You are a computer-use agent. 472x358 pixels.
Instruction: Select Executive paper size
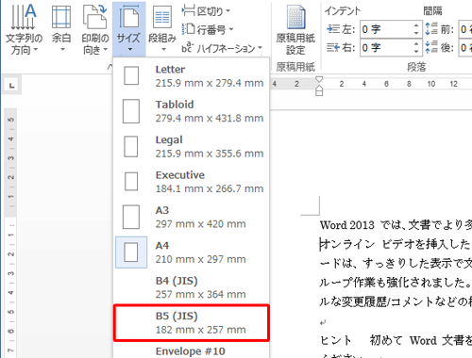192,182
